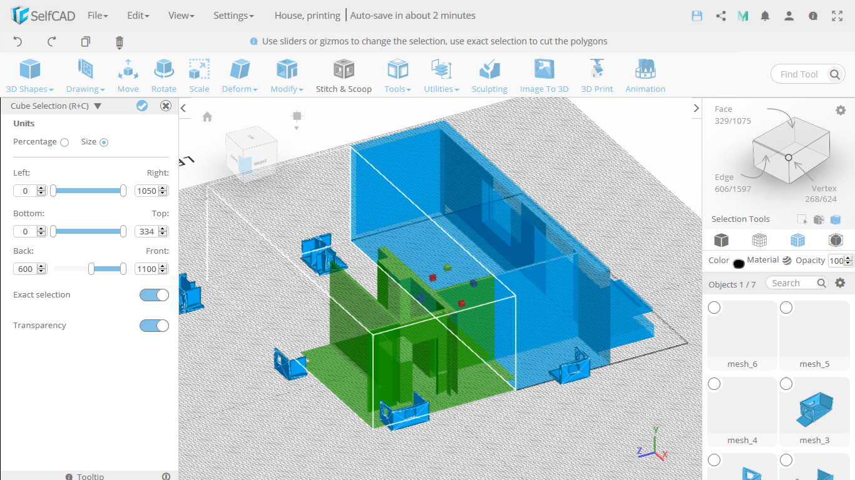The width and height of the screenshot is (855, 480).
Task: Open the Image To 3D tool
Action: 544,76
